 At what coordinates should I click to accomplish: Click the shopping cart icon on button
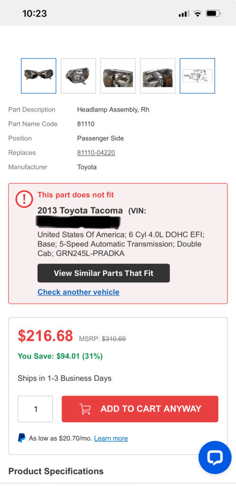pos(85,409)
